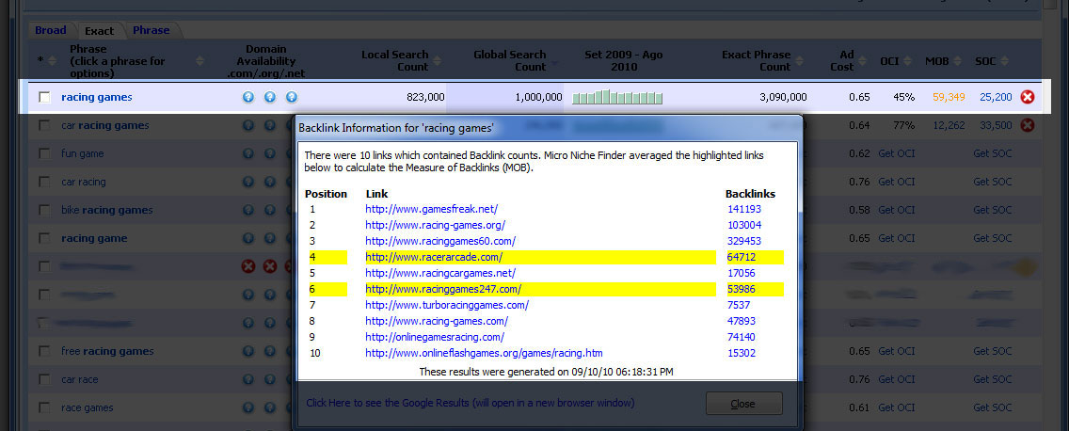
Task: Click 'Get OCI' in 'race games' row
Action: pyautogui.click(x=897, y=407)
